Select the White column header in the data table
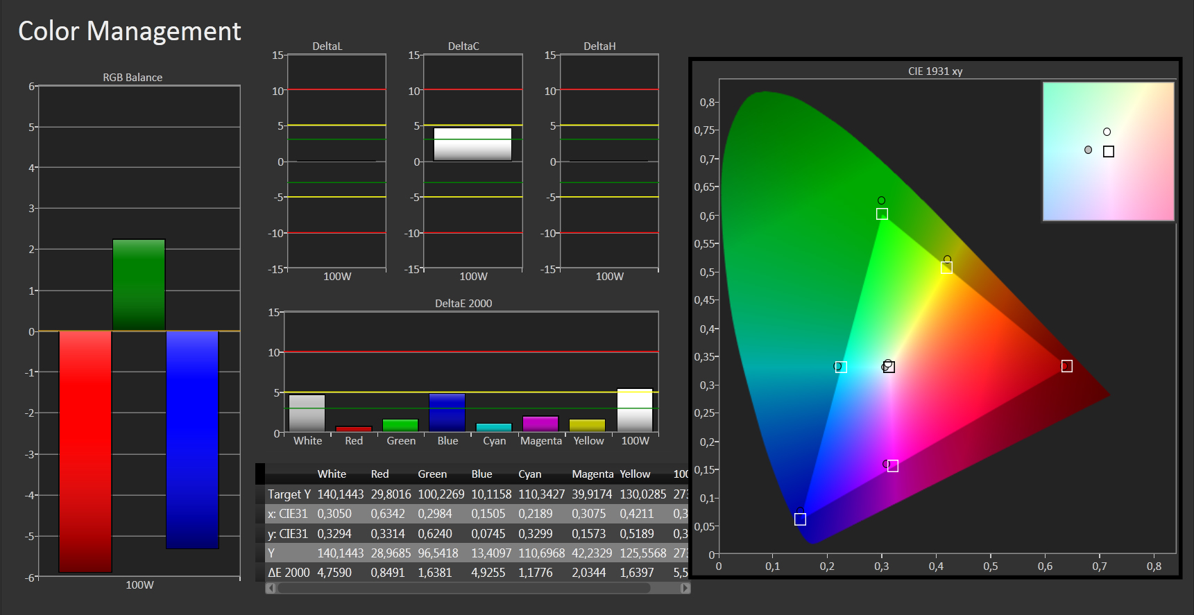Image resolution: width=1194 pixels, height=615 pixels. (x=332, y=474)
